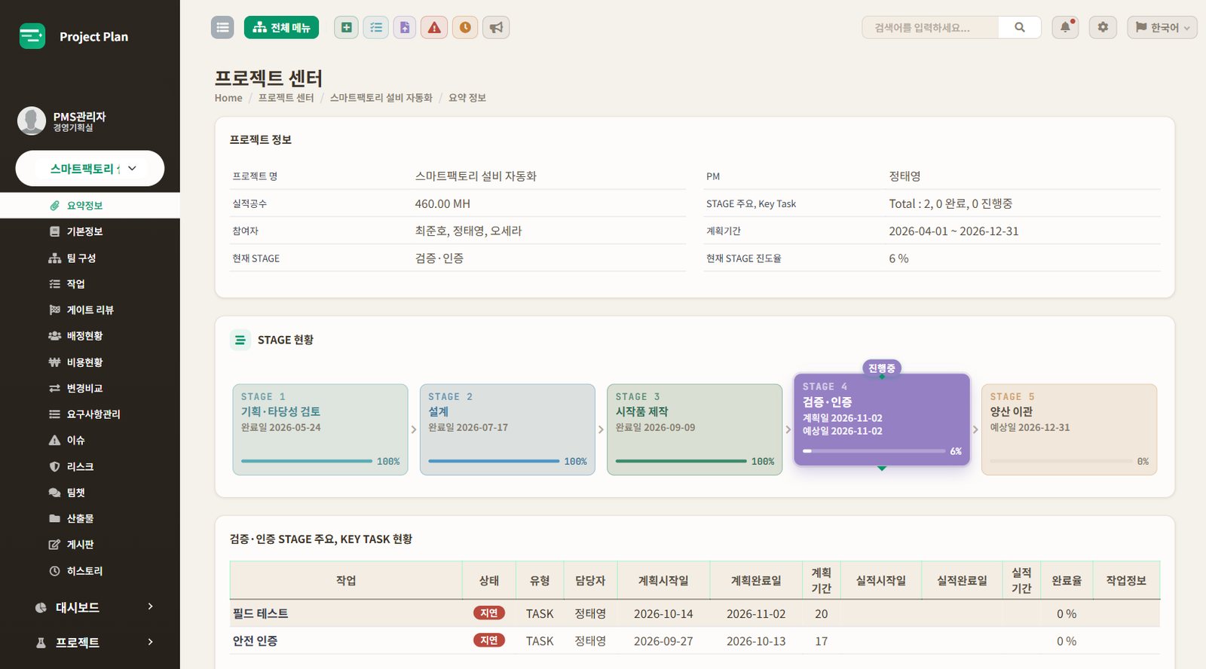Click the purple file upload icon
Image resolution: width=1206 pixels, height=669 pixels.
(405, 27)
